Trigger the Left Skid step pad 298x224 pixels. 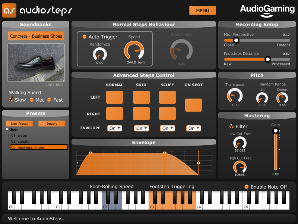[x=141, y=97]
